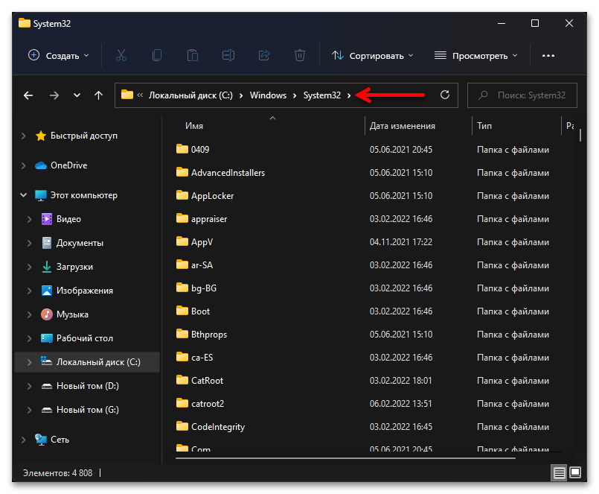Select the Bthprops folder name
The width and height of the screenshot is (599, 494).
[x=209, y=335]
